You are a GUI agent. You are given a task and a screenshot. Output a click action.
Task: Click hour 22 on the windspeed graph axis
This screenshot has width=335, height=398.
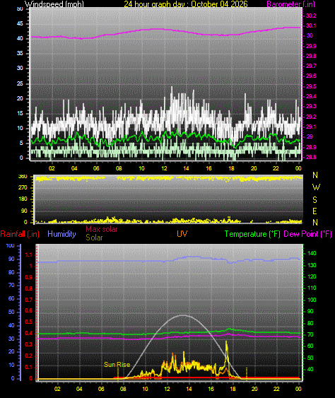click(x=276, y=168)
